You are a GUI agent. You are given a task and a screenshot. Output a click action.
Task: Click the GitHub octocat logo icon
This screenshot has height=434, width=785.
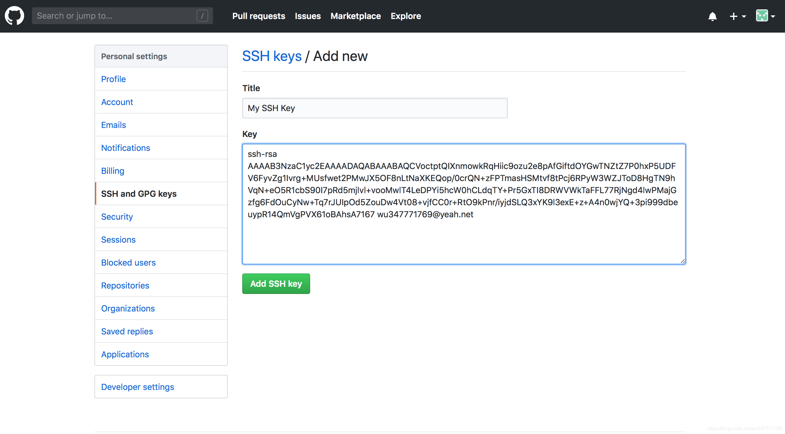(16, 16)
